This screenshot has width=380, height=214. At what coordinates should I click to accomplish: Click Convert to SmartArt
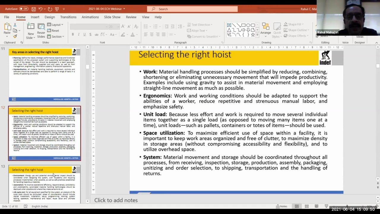click(x=204, y=37)
